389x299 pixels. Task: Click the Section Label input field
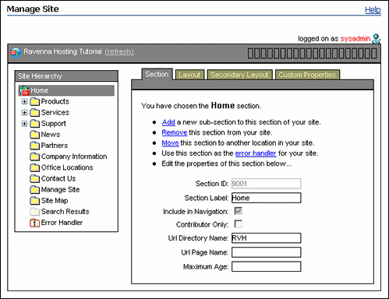coord(267,198)
